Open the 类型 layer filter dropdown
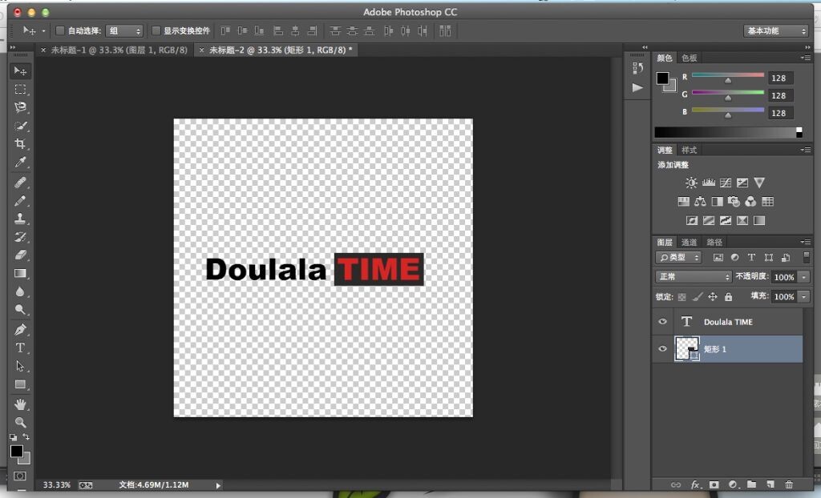 click(x=678, y=257)
